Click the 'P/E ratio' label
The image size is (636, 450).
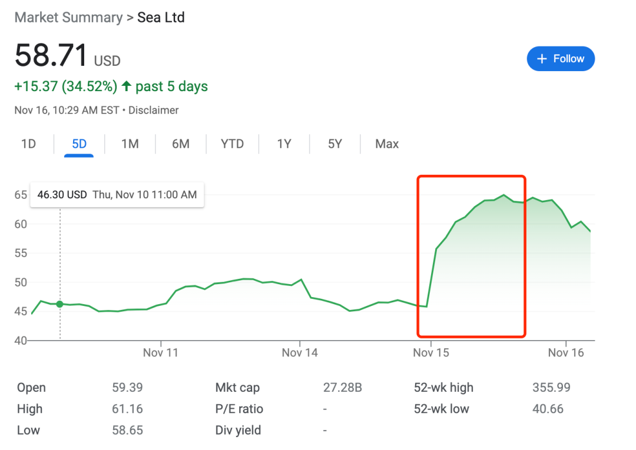[x=239, y=409]
